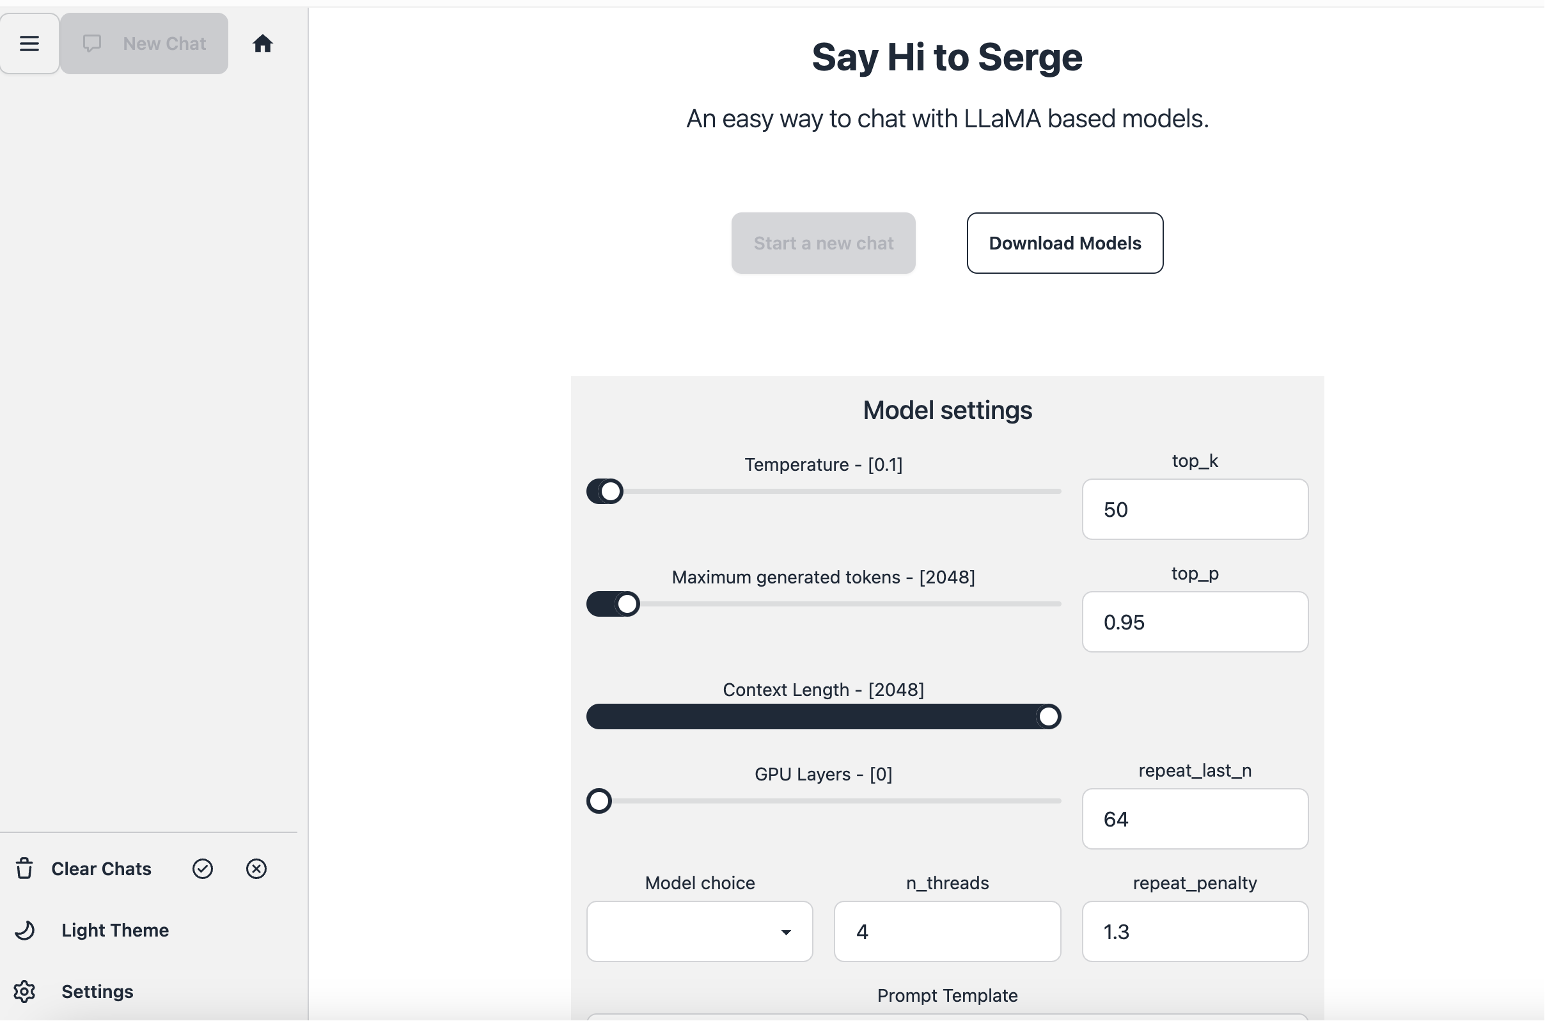Viewport: 1545px width, 1021px height.
Task: Click the moon icon for theme
Action: pos(25,931)
